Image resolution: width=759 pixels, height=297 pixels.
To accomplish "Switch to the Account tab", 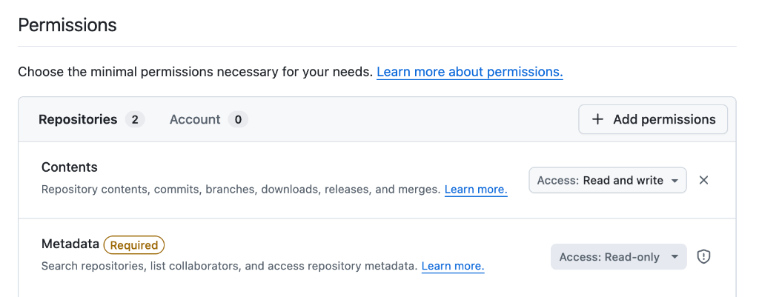I will (195, 119).
